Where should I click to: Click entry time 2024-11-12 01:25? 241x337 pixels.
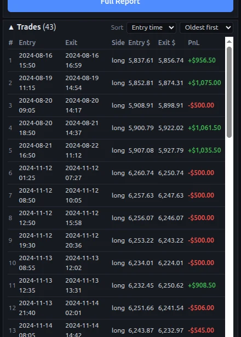pos(36,173)
